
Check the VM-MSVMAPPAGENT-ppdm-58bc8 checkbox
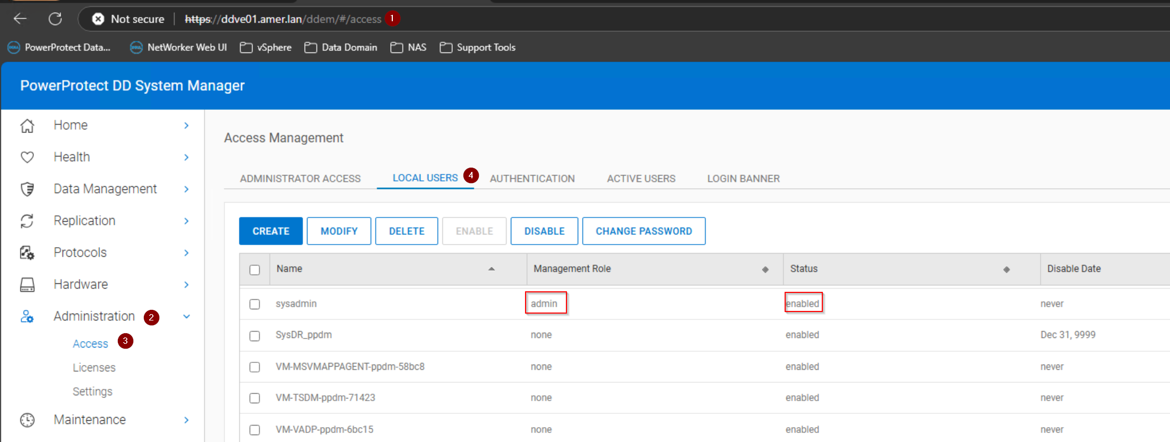255,367
